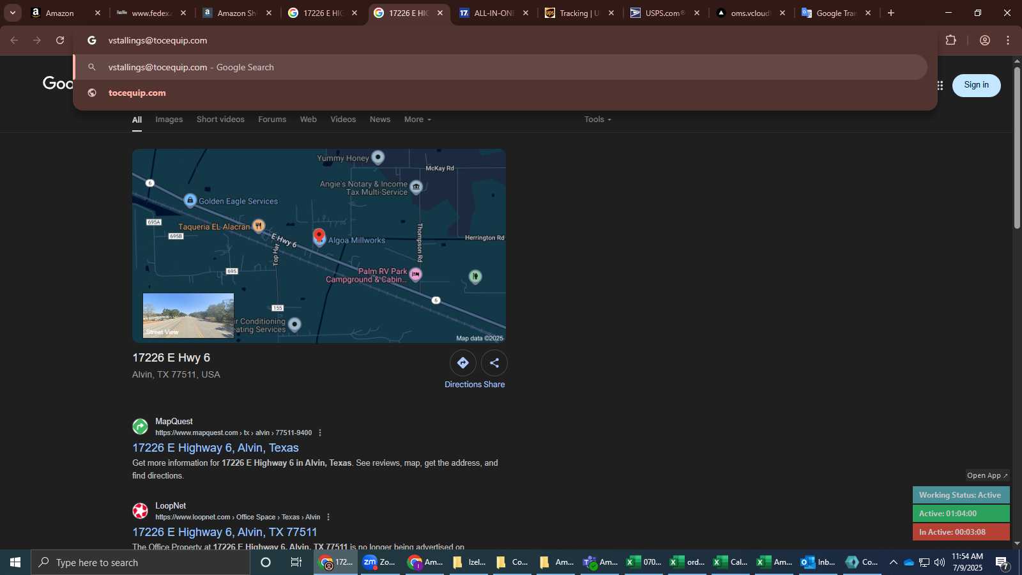Open Windows Start menu
This screenshot has height=575, width=1022.
15,562
